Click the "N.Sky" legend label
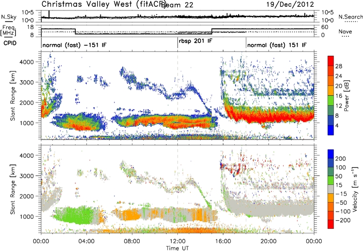Image resolution: width=363 pixels, height=251 pixels. click(9, 17)
